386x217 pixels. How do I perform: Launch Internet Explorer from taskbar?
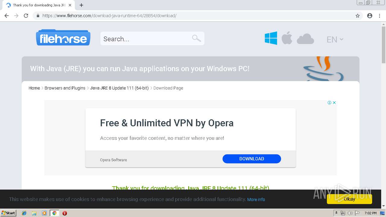tap(24, 213)
